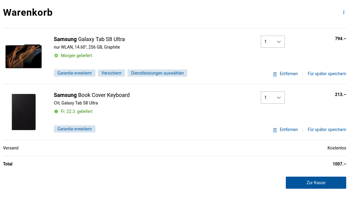Click trash icon for Book Cover Keyboard

pos(275,130)
